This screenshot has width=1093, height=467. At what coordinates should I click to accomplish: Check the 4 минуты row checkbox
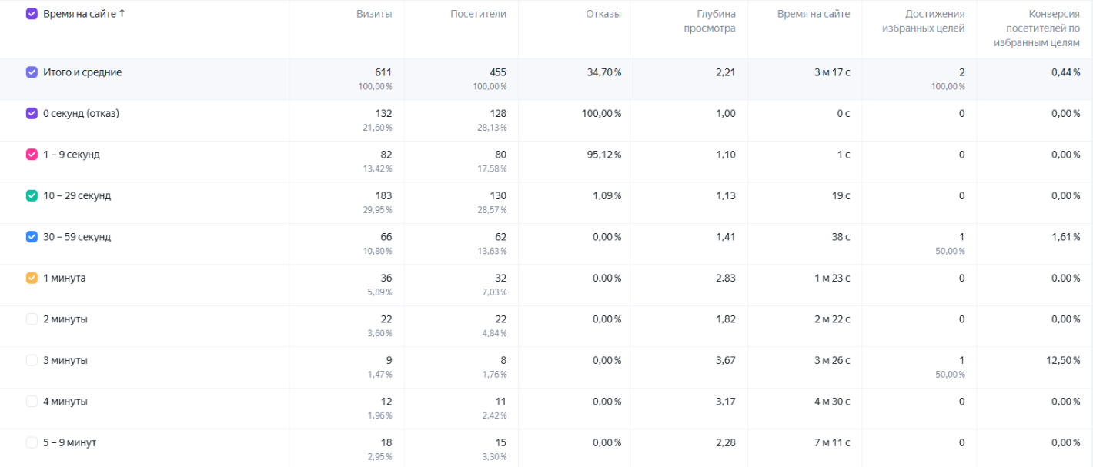(x=32, y=402)
